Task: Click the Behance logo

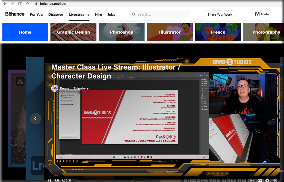Action: coord(15,14)
